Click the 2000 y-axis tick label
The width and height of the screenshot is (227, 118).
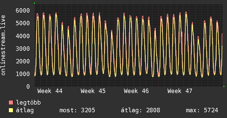[22, 61]
